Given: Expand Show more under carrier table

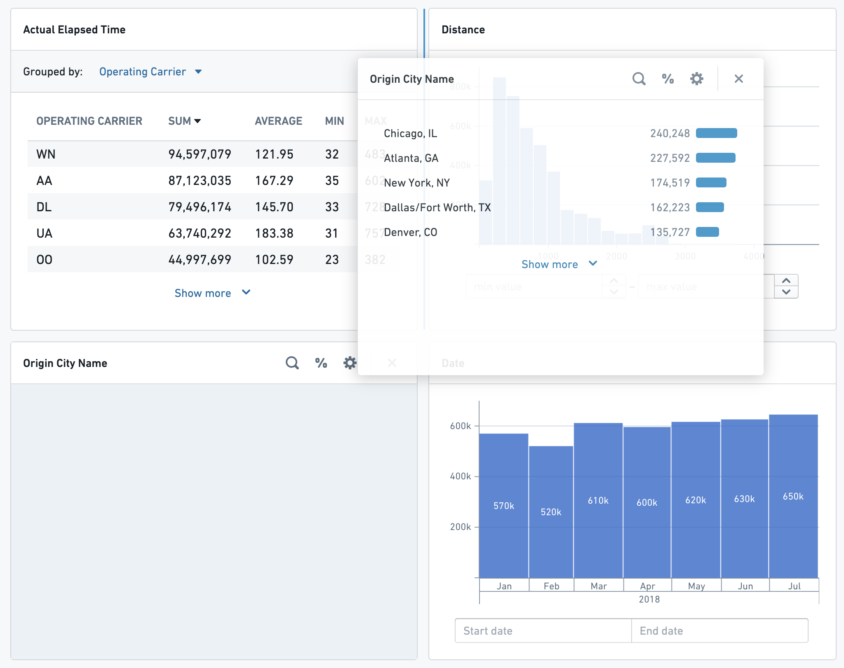Looking at the screenshot, I should [212, 293].
